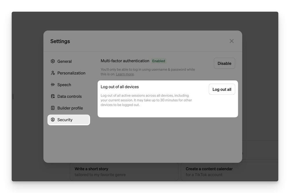The height and width of the screenshot is (193, 290).
Task: Select the Security tab
Action: 69,120
